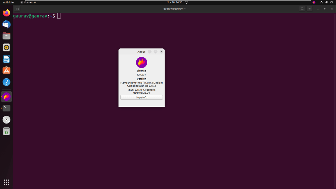336x189 pixels.
Task: Launch LibreOffice Writer from the dock
Action: pos(6,59)
